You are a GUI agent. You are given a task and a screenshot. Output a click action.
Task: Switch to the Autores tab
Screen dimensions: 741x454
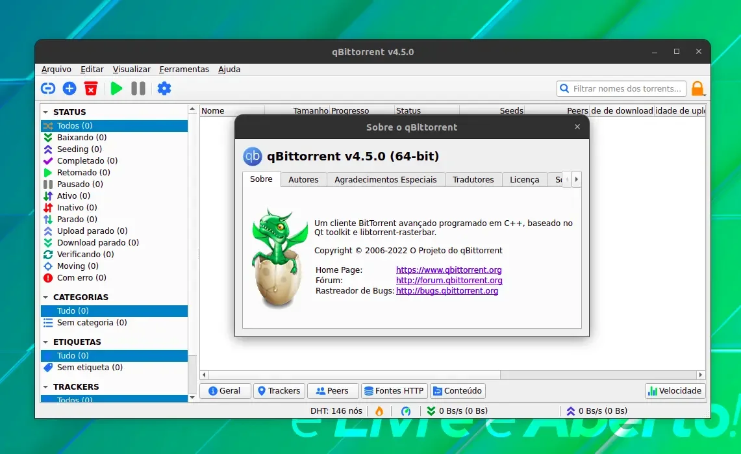pyautogui.click(x=303, y=179)
